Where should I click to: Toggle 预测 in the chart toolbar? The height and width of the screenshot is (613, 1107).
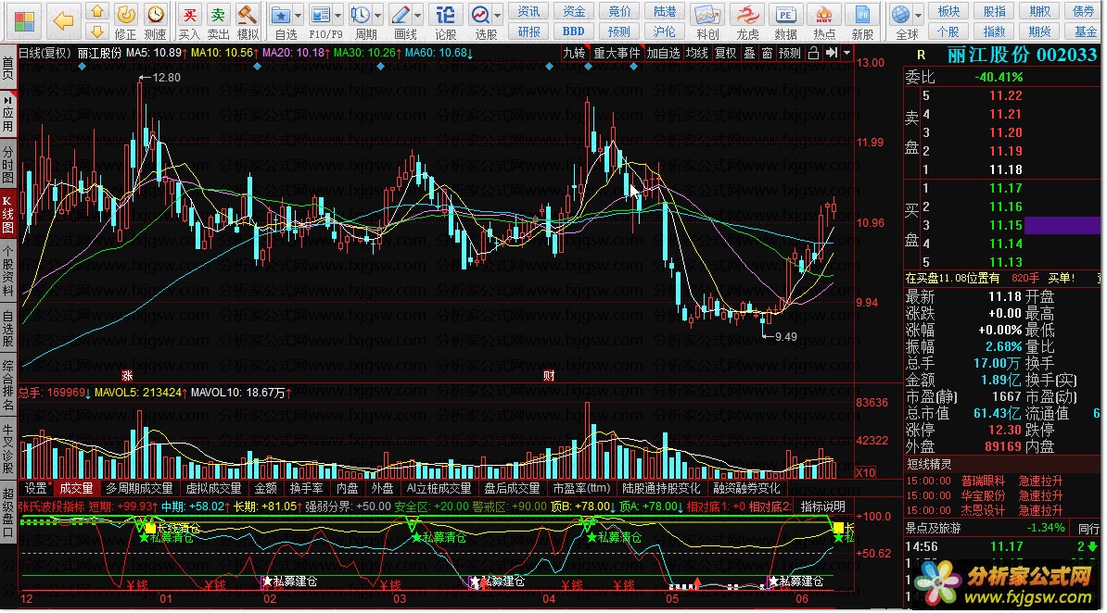tap(789, 53)
